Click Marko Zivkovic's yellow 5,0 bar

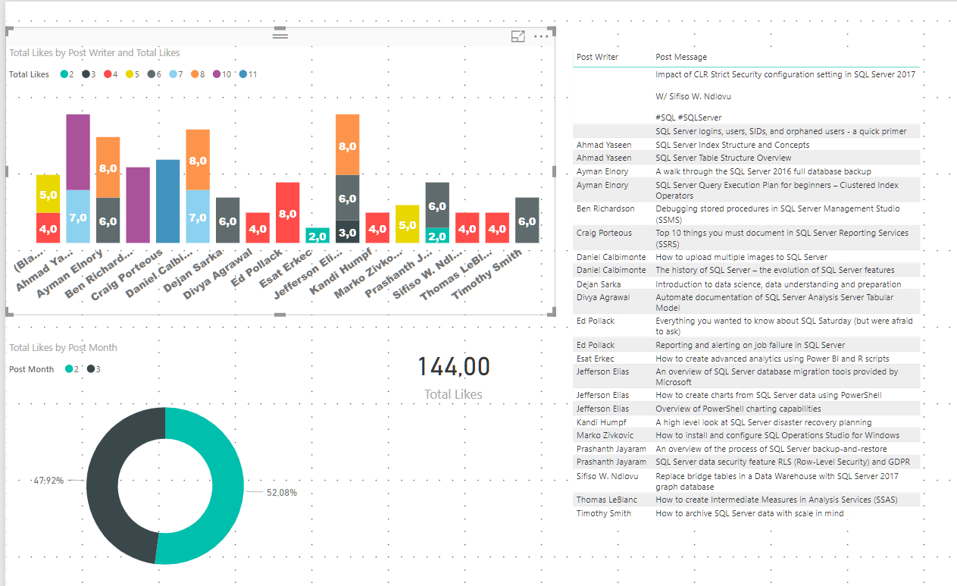tap(407, 224)
